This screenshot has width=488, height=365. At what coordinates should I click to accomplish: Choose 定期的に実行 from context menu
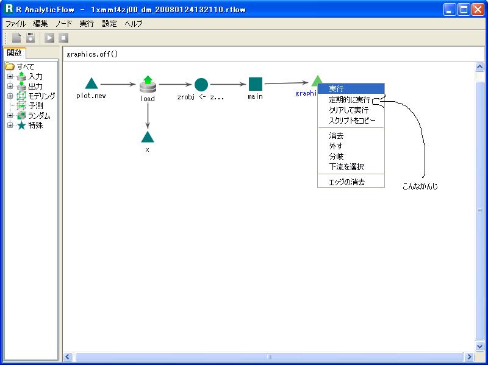(x=350, y=99)
